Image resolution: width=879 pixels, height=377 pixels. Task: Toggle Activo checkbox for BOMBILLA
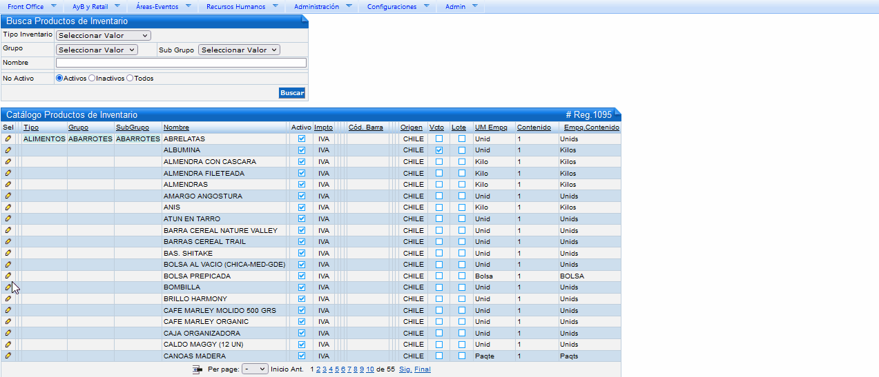pyautogui.click(x=301, y=287)
